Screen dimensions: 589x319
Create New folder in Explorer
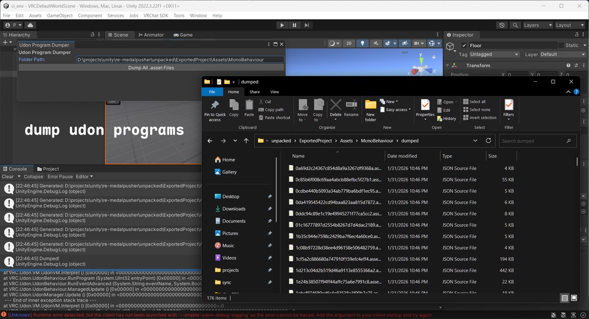[x=370, y=111]
